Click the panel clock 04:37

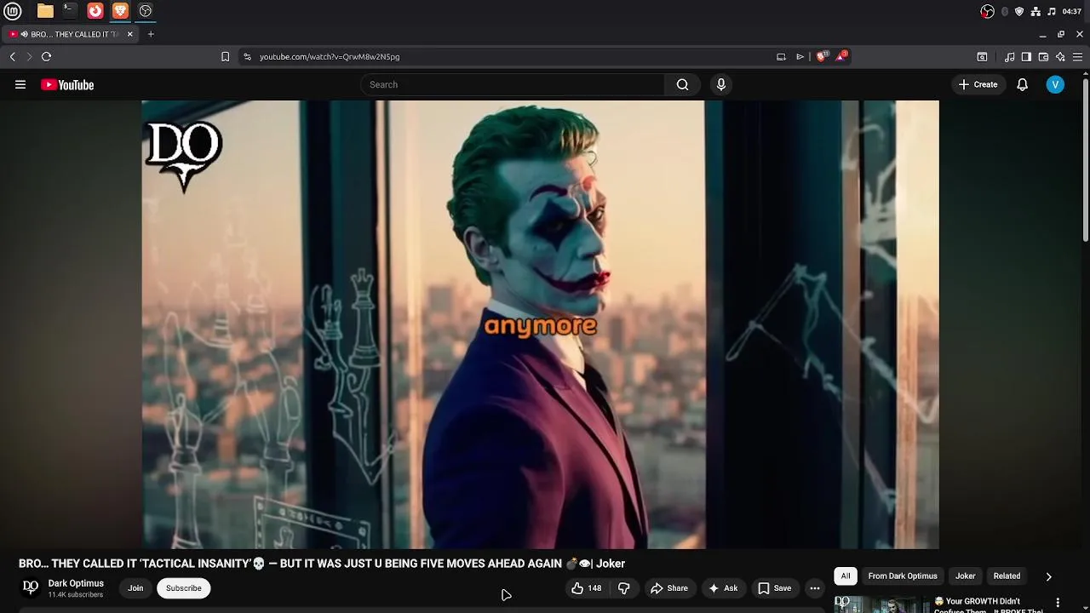1072,11
